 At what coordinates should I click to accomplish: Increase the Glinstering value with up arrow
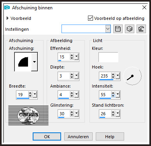[x=72, y=112]
